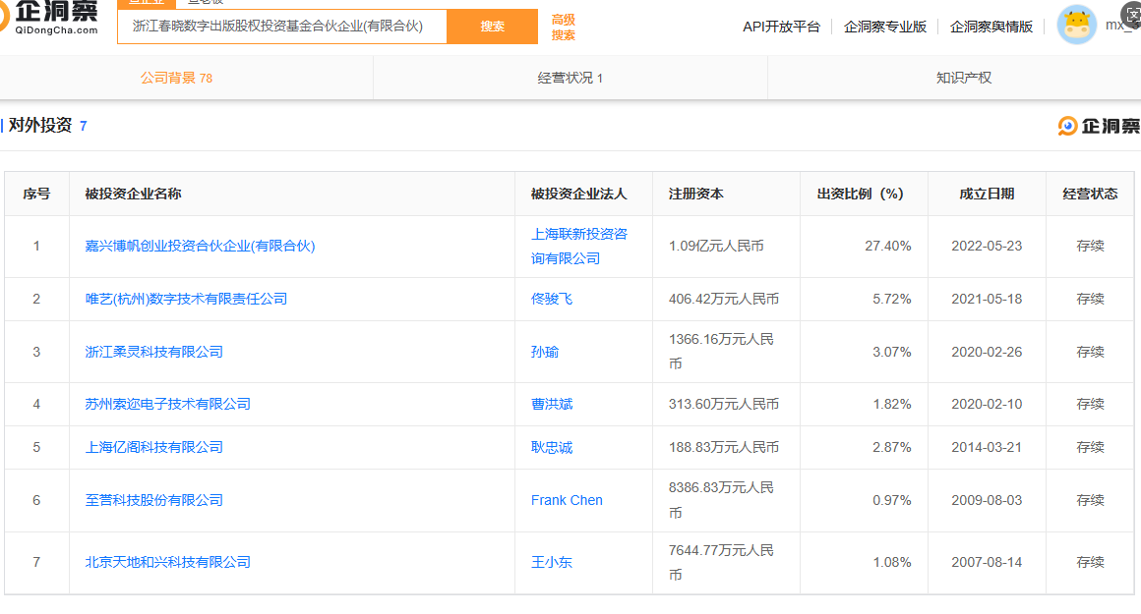Open legal person 佟骏飞 link
Screen dimensions: 1141x614
[x=552, y=299]
